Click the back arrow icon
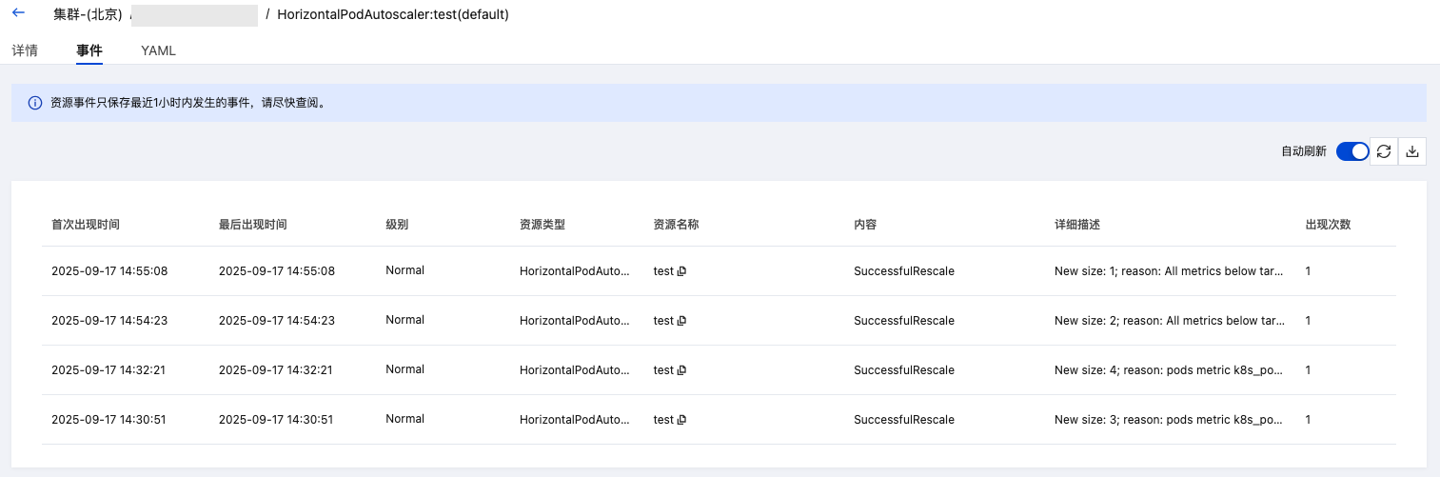 point(18,13)
